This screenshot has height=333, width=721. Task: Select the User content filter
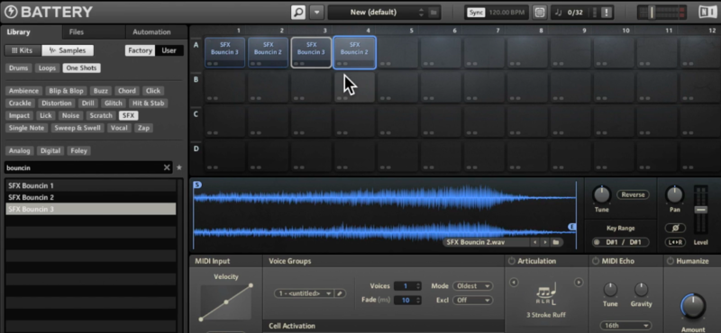[x=169, y=50]
